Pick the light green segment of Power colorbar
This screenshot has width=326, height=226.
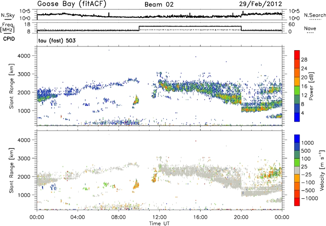tap(297, 90)
